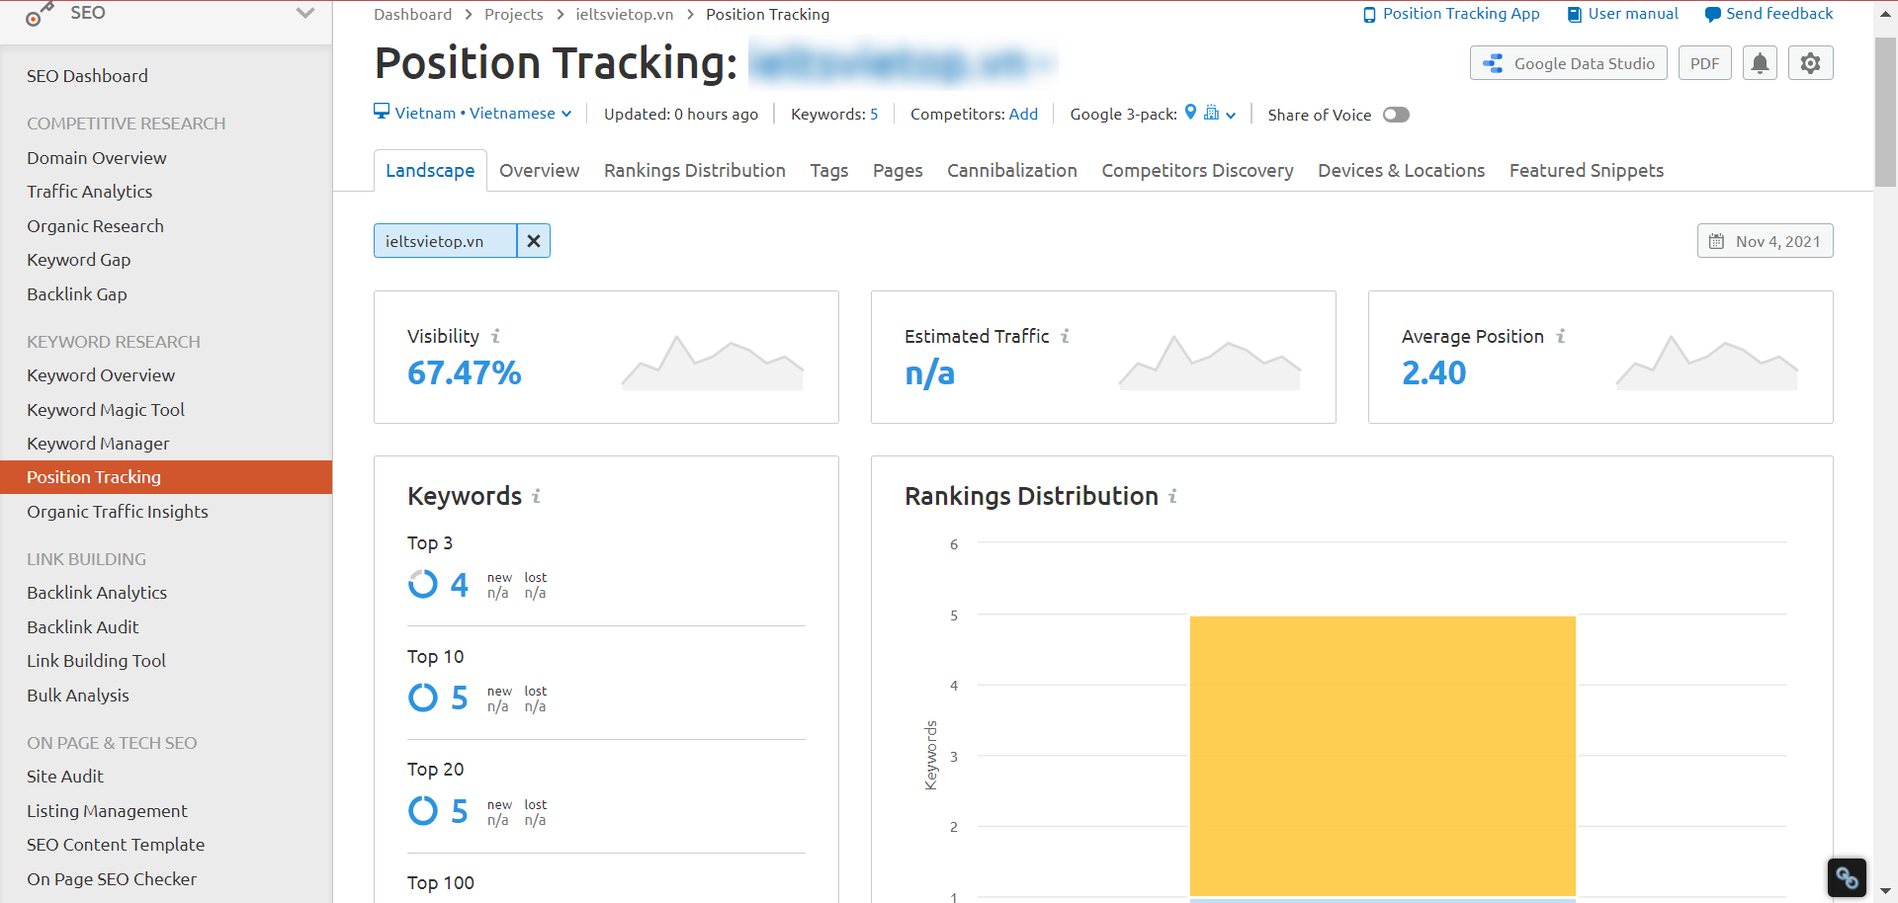Screen dimensions: 1898x903
Task: Click ieltsvietop.vn breadcrumb
Action: (x=625, y=15)
